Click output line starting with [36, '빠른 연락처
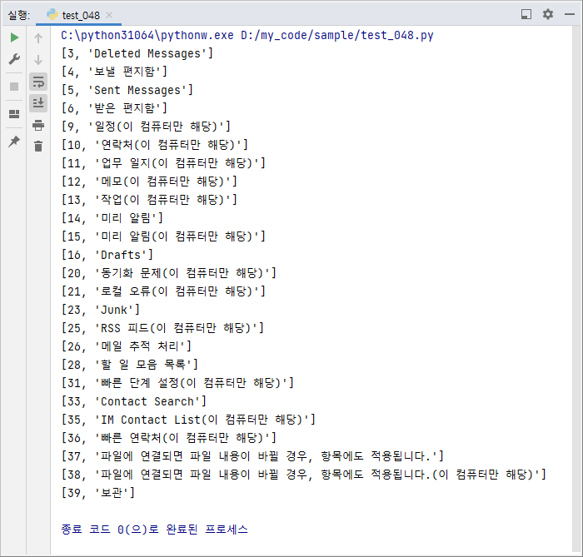583x557 pixels. (169, 437)
